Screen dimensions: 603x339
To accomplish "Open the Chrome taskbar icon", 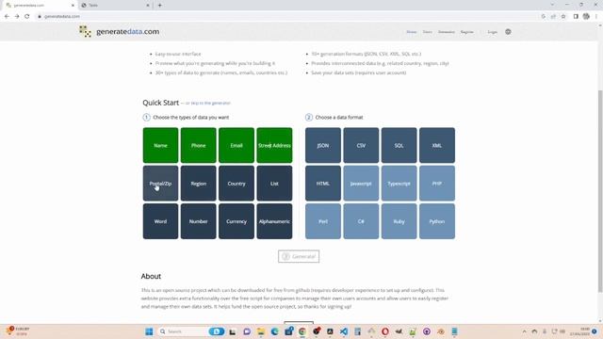I will pos(302,331).
